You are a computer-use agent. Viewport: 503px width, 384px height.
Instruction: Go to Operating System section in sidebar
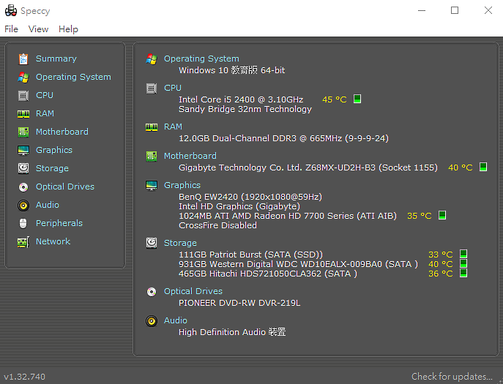tap(73, 77)
